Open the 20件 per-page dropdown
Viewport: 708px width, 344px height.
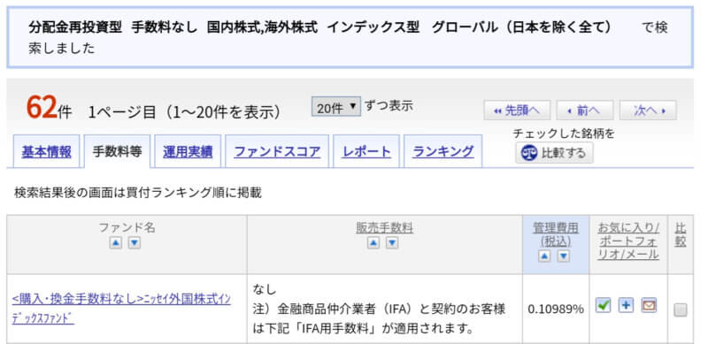pos(336,107)
